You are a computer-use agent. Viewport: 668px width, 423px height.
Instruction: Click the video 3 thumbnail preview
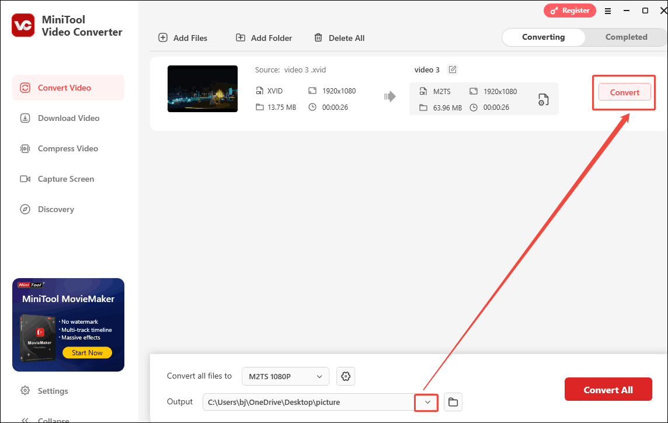point(203,89)
